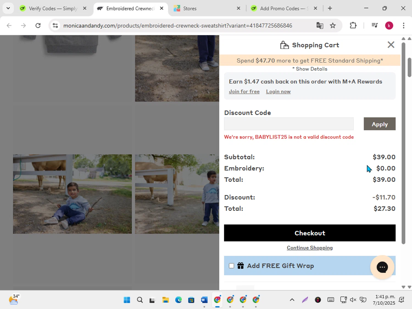
Task: Open the notification center bell
Action: [402, 300]
